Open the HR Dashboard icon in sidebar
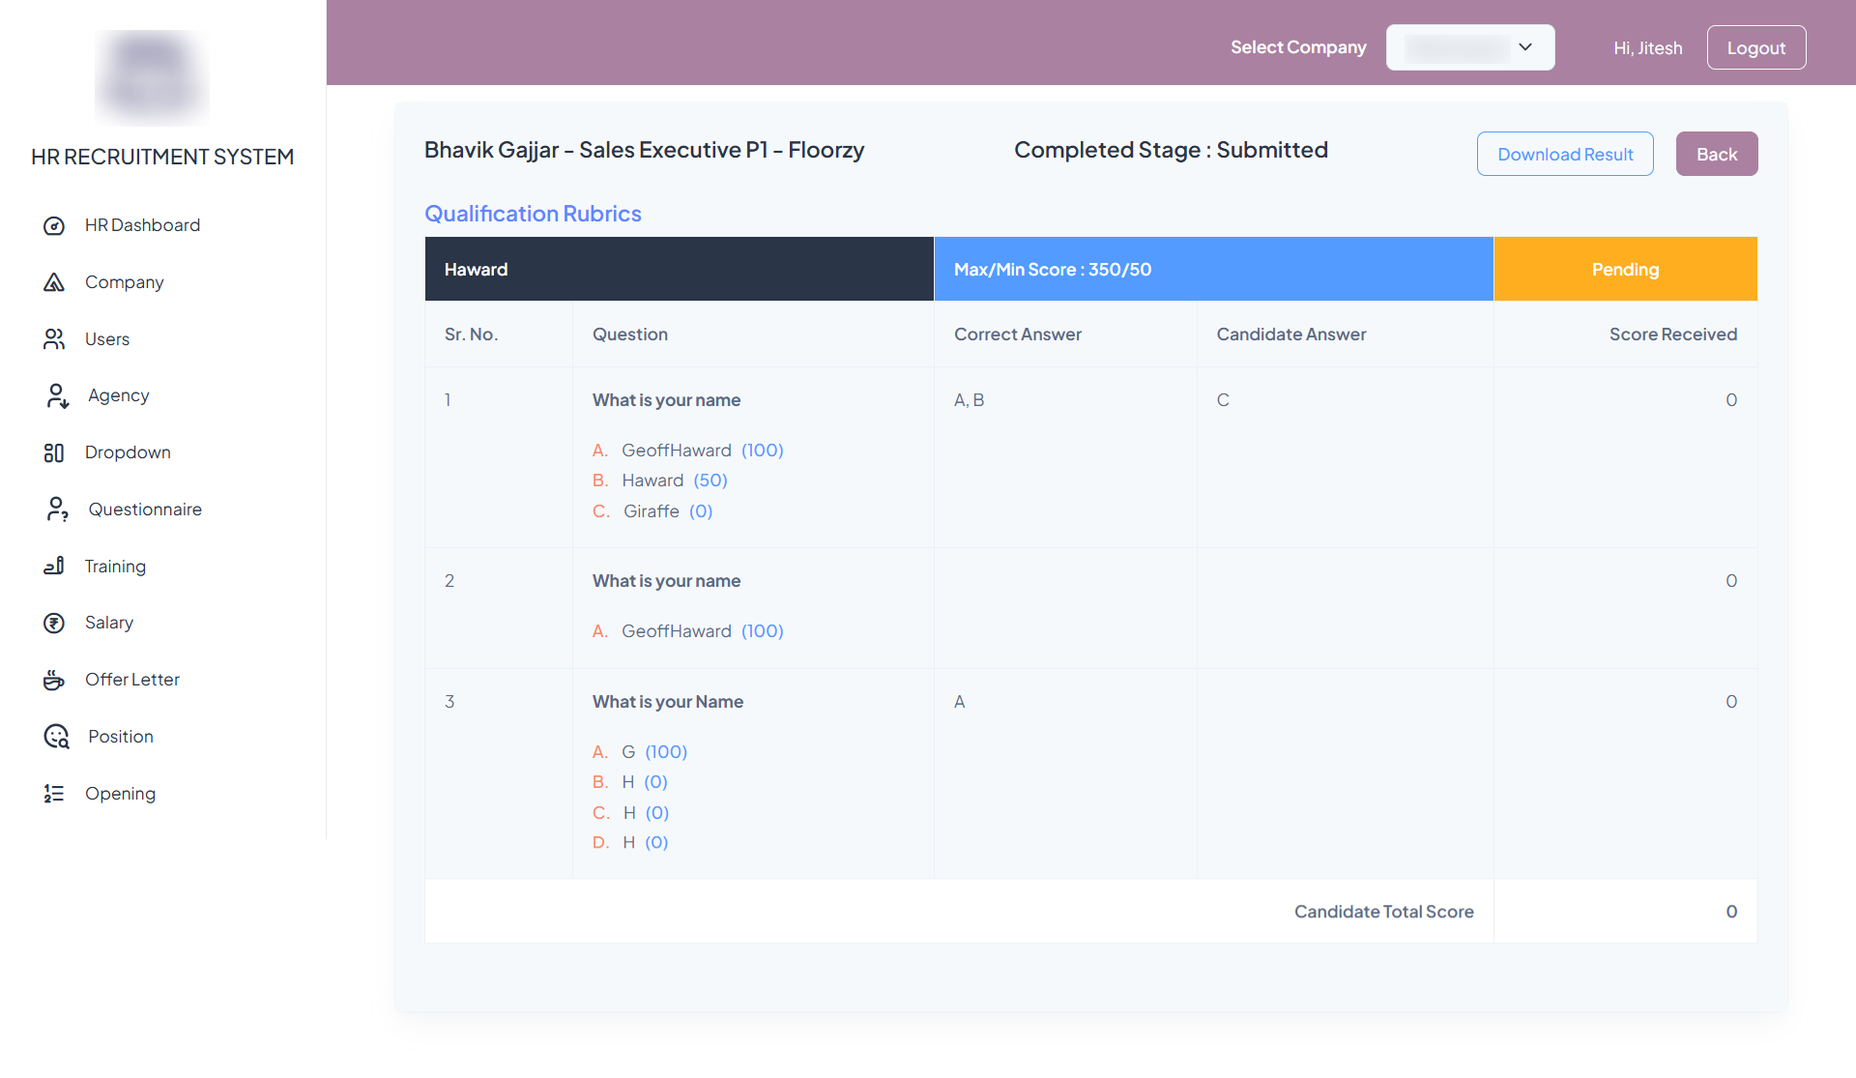Image resolution: width=1856 pixels, height=1078 pixels. [54, 225]
